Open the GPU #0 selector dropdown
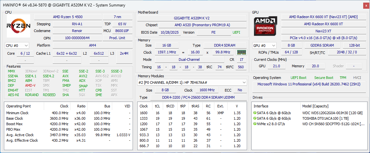The width and height of the screenshot is (370, 153). (264, 46)
